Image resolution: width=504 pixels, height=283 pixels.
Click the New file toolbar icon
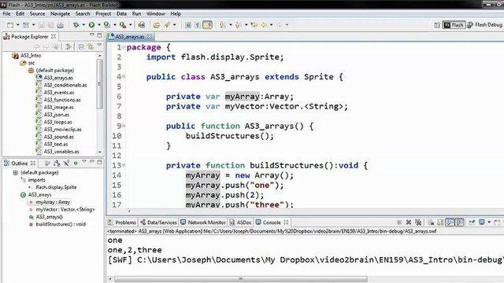tap(10, 25)
